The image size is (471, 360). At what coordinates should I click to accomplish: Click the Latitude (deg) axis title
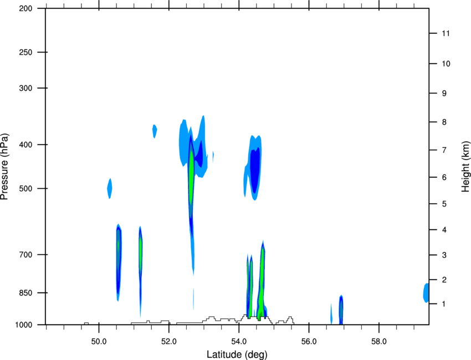(237, 354)
